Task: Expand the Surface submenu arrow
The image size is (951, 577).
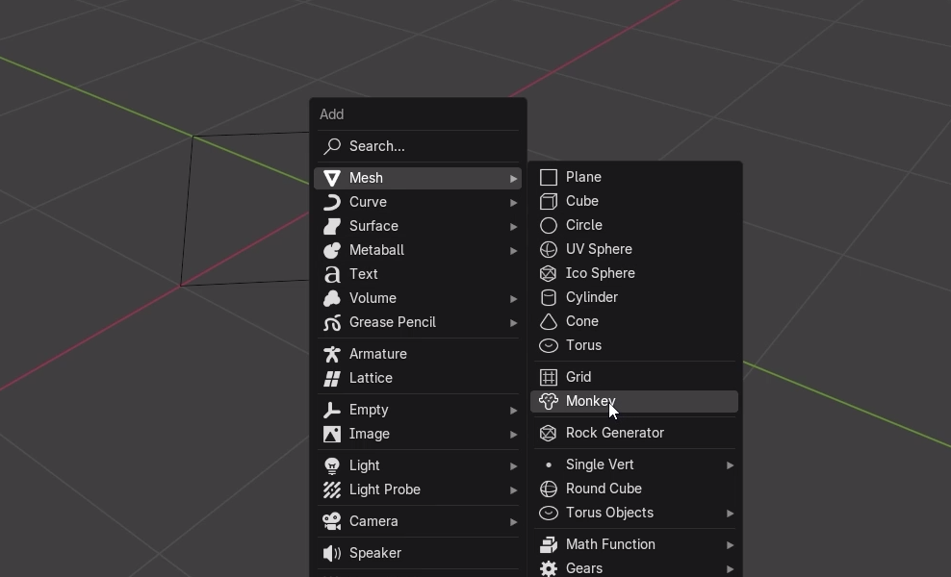Action: pos(513,227)
